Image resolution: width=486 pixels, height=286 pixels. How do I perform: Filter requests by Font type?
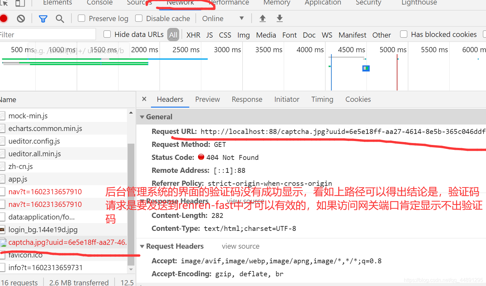(x=290, y=35)
